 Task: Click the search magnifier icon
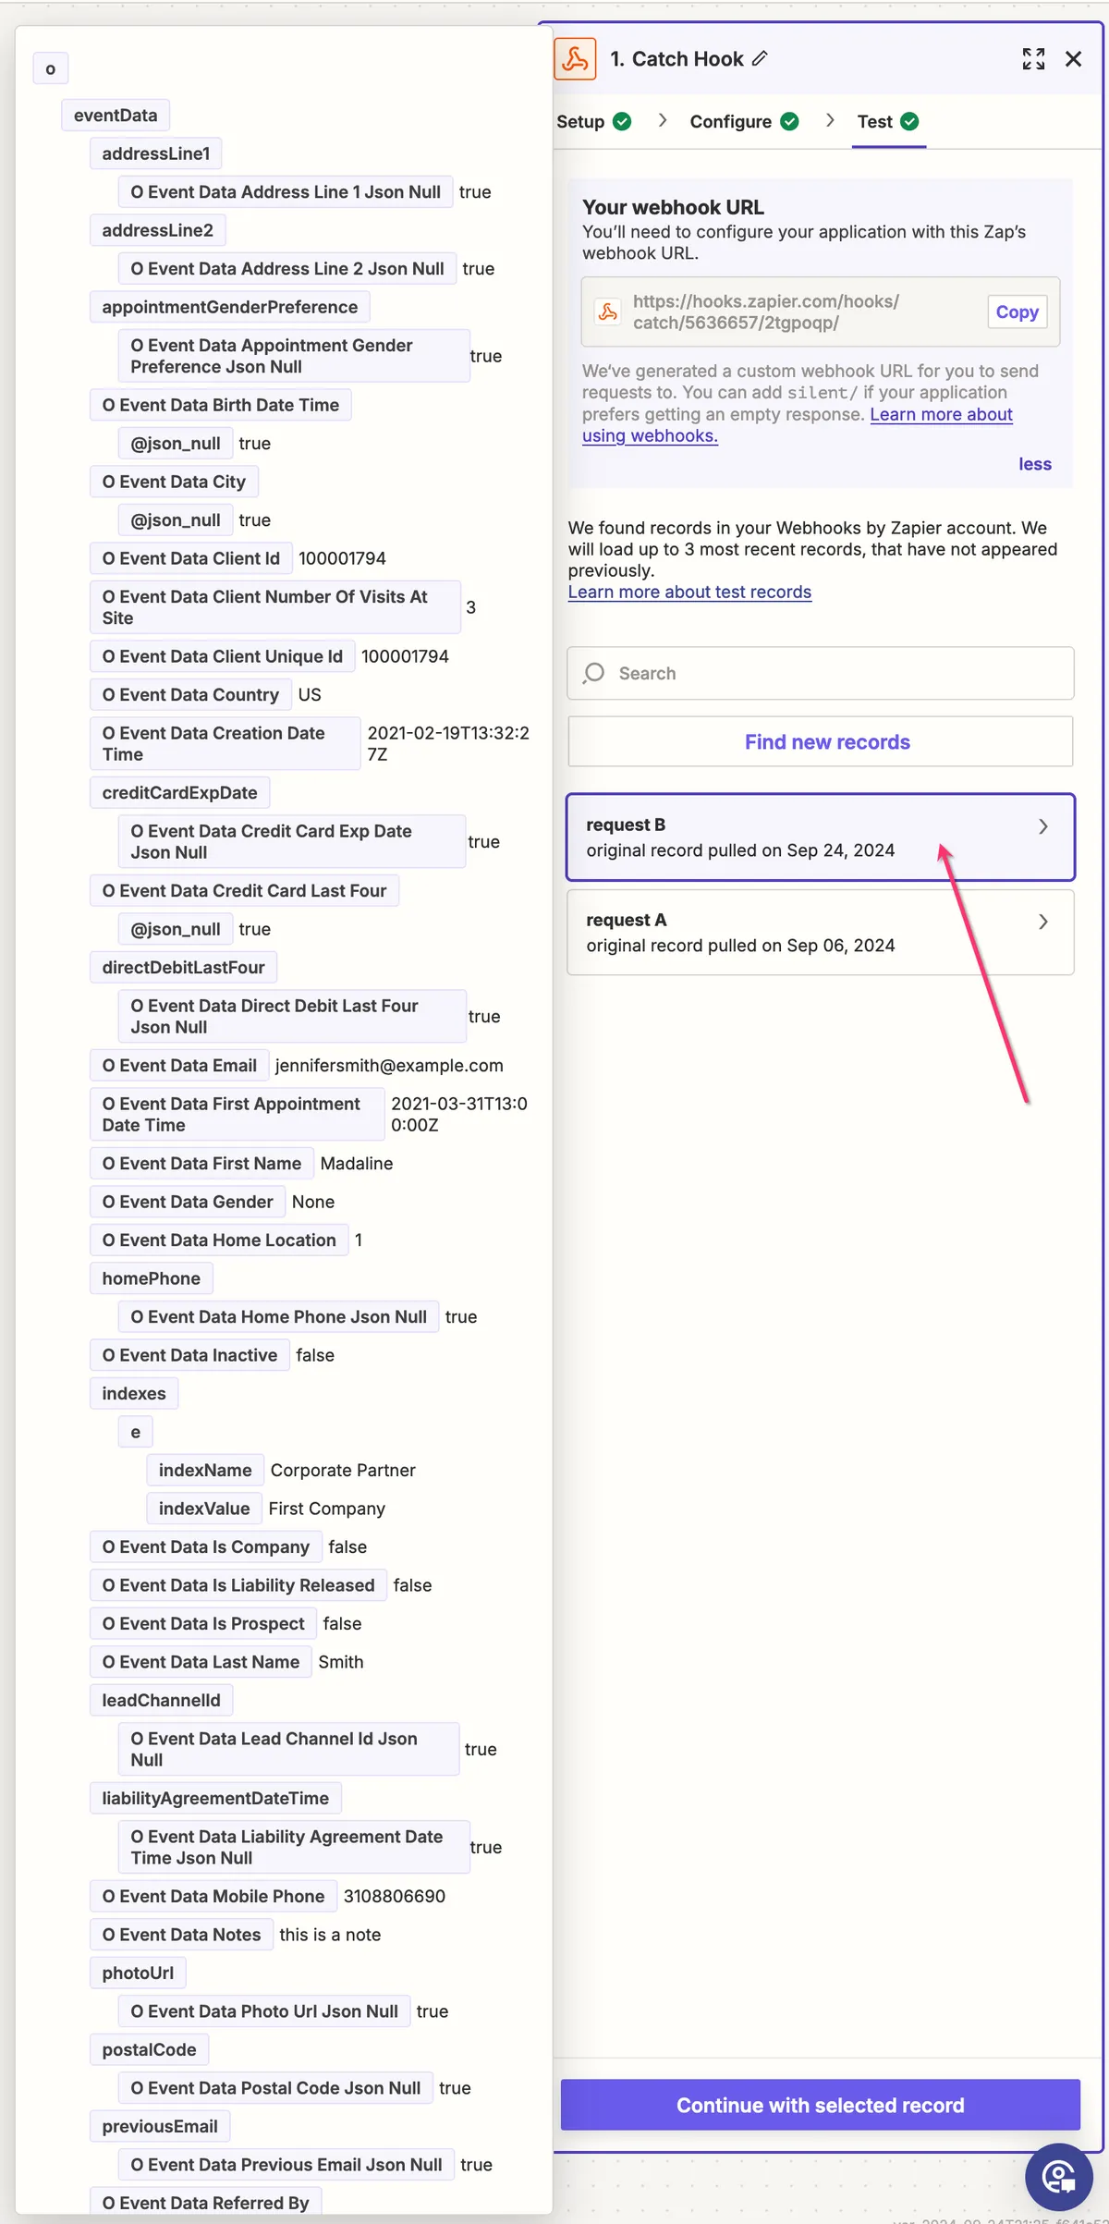(x=594, y=673)
